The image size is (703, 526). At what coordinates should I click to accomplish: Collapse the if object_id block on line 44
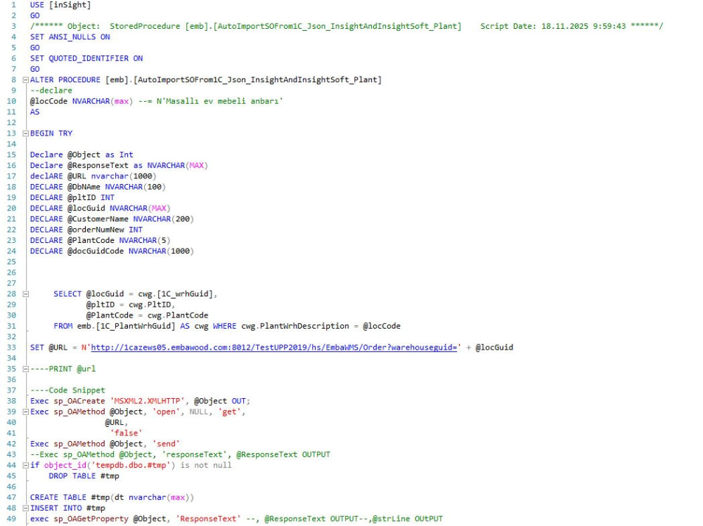tap(25, 466)
